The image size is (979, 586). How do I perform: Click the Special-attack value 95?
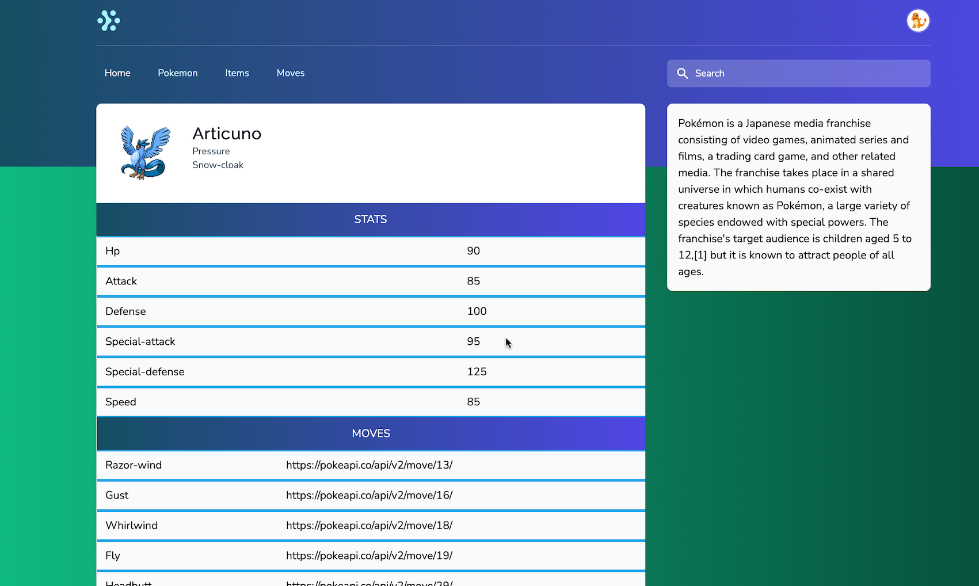(x=473, y=341)
